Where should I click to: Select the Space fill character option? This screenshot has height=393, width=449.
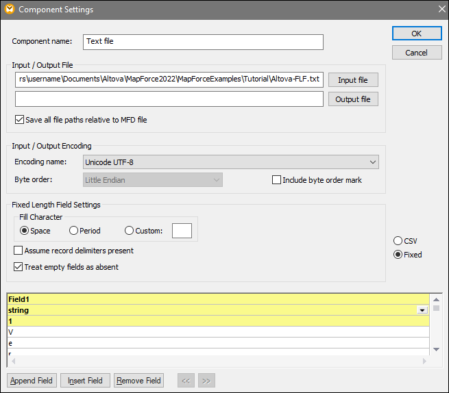(25, 231)
